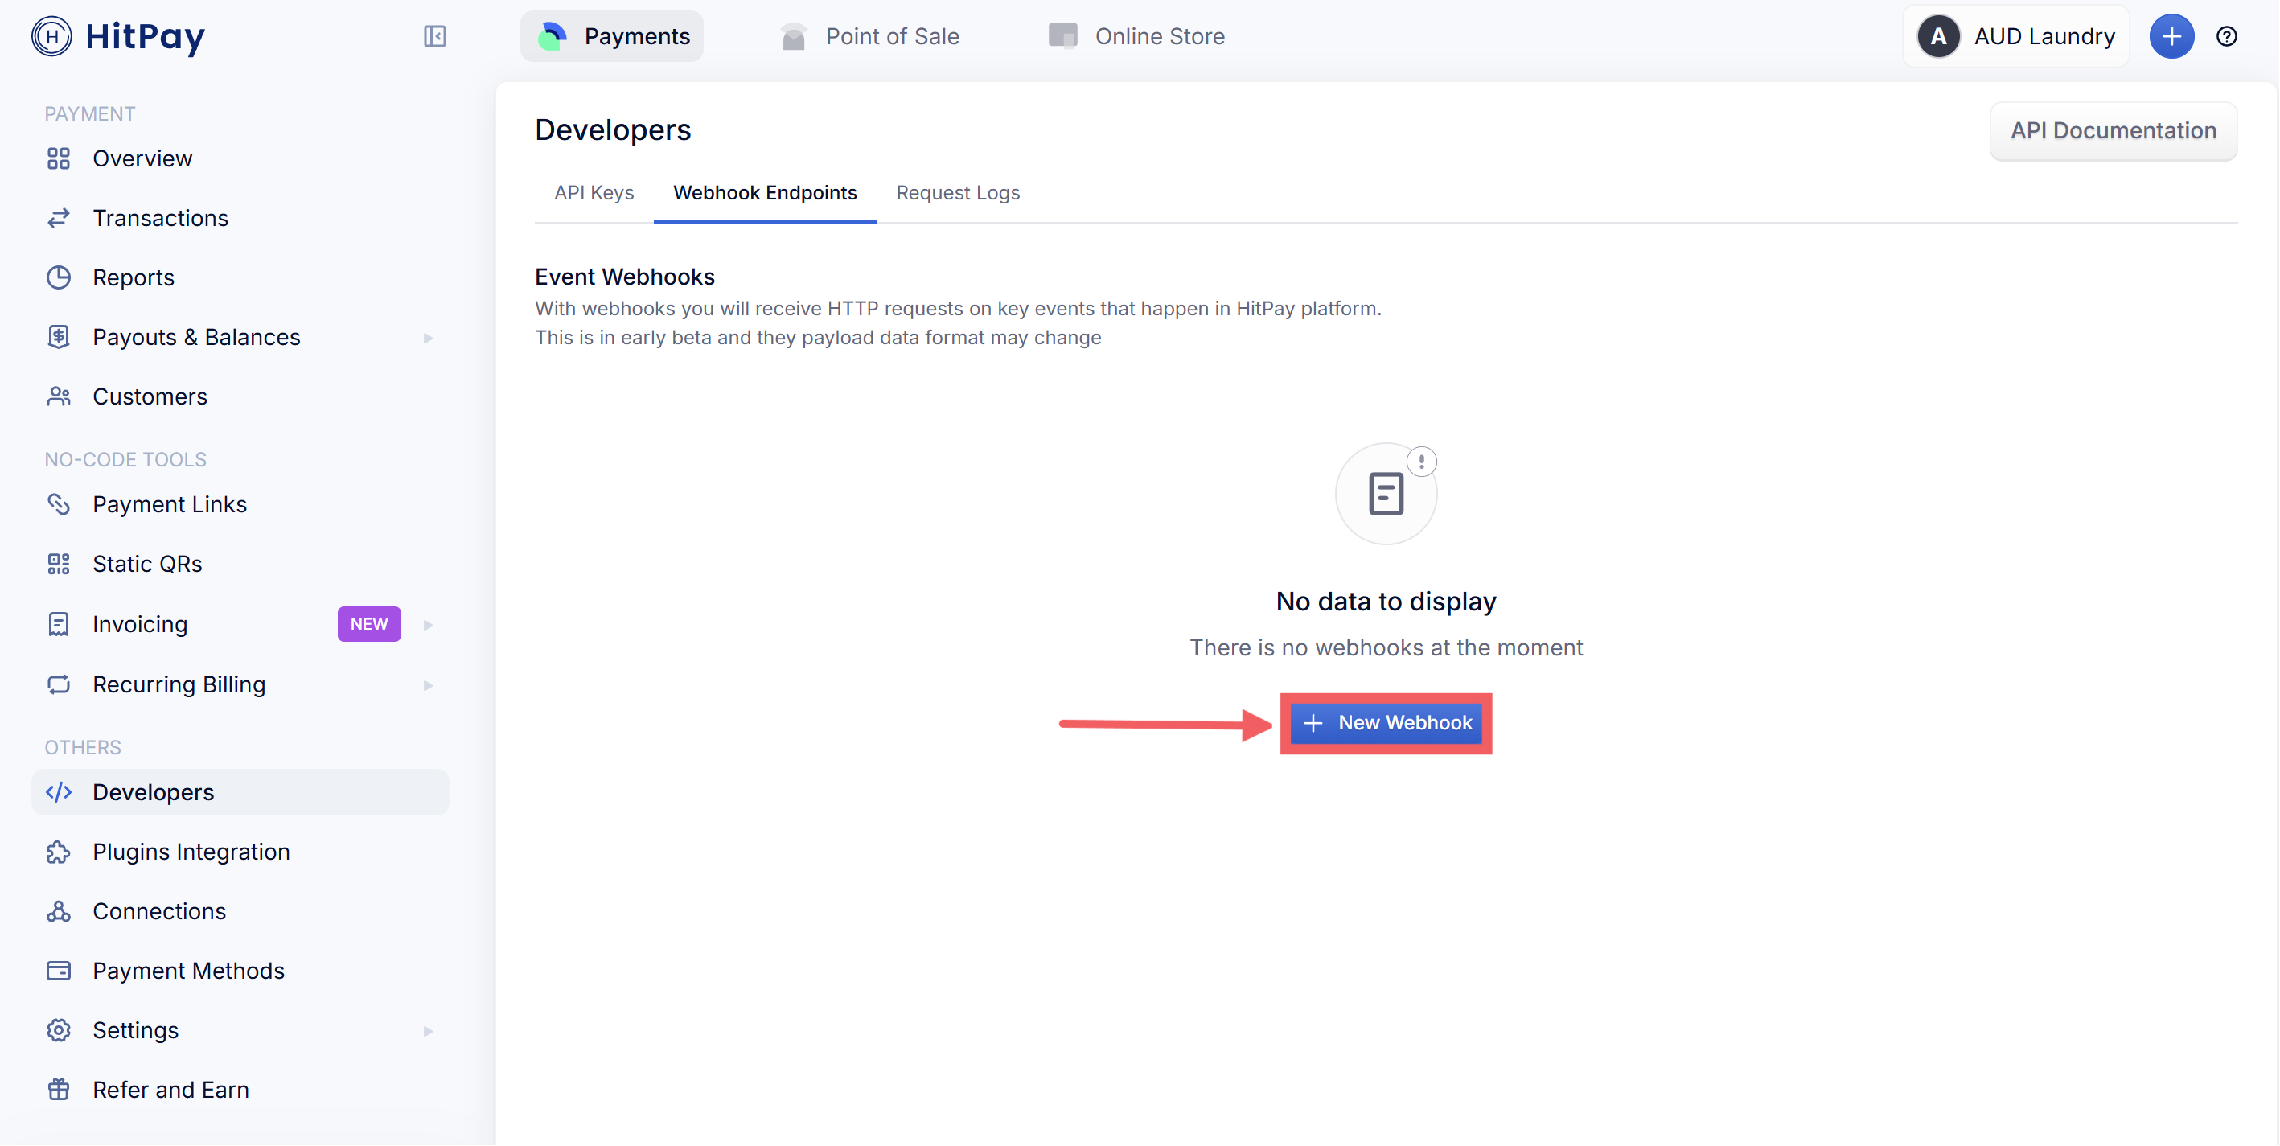The height and width of the screenshot is (1146, 2280).
Task: Open the Reports pie chart icon
Action: (x=59, y=277)
